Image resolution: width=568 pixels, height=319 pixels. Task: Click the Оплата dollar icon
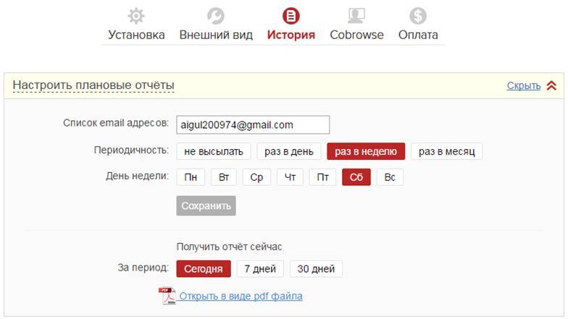[x=417, y=16]
